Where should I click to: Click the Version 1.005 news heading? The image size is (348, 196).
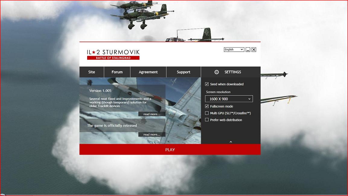coord(100,91)
